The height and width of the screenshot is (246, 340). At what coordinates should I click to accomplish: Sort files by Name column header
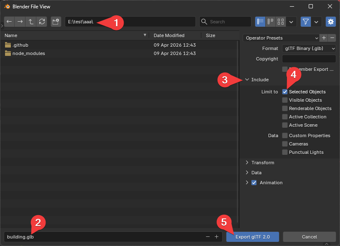click(x=11, y=35)
